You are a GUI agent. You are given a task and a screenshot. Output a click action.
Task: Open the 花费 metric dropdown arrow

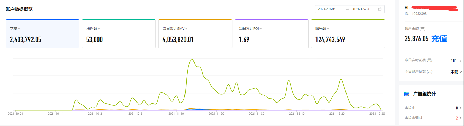[x=19, y=29]
